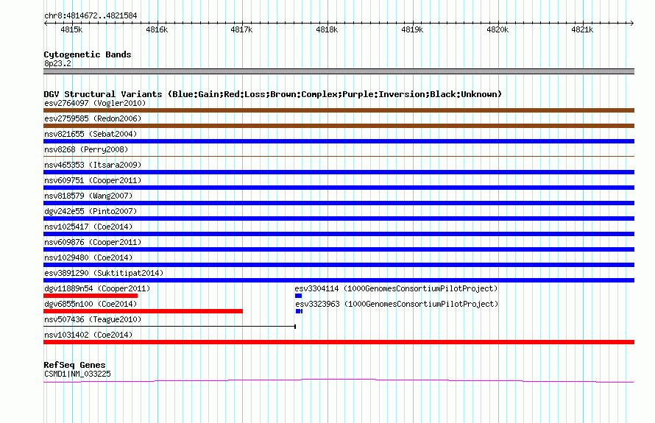
Task: Click the nsv507436 (Teague2010) label
Action: (x=93, y=319)
